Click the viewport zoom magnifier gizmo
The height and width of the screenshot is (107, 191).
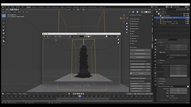pos(127,23)
